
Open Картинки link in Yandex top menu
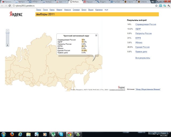[x=99, y=10]
